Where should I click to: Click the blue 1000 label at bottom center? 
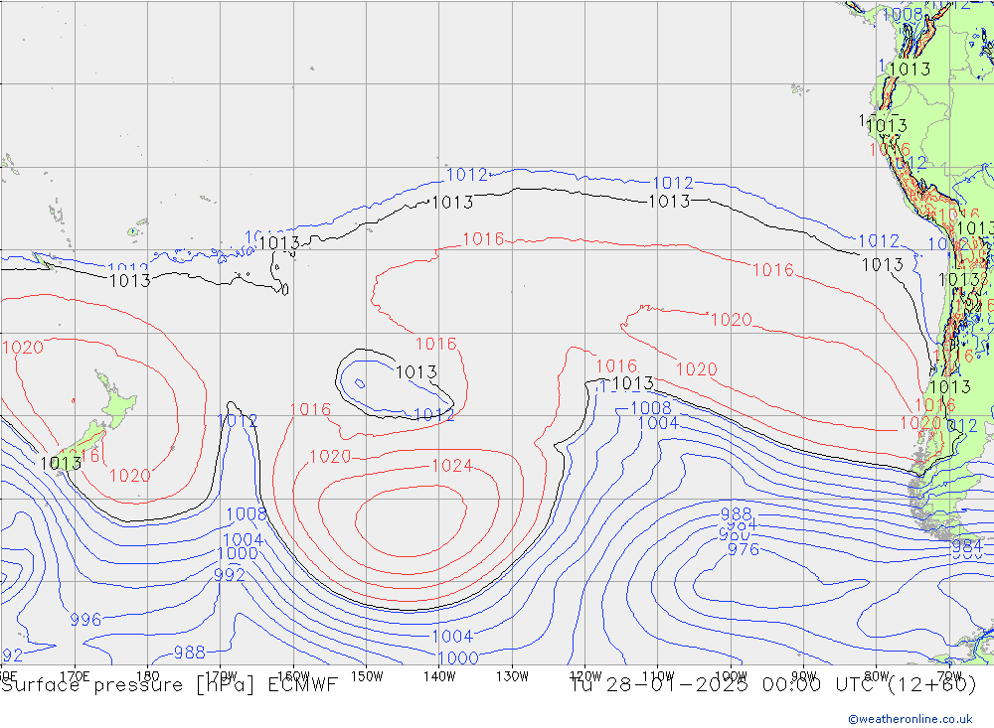[x=457, y=657]
